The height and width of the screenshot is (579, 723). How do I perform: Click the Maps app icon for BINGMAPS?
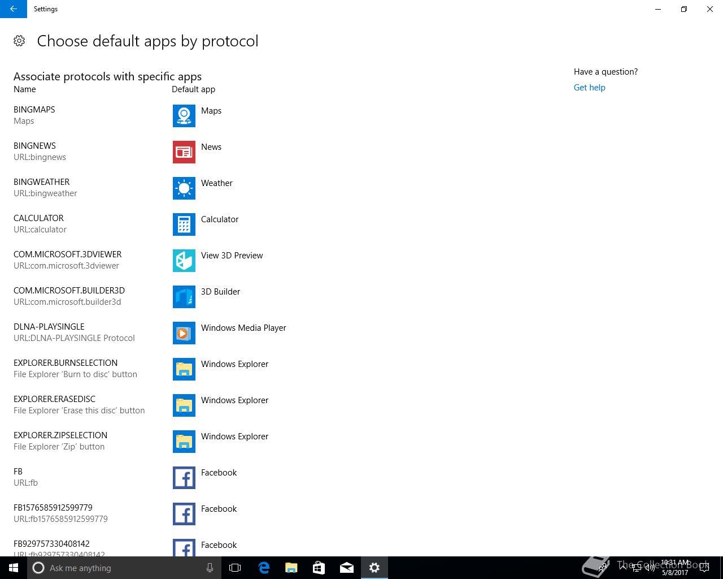(x=184, y=116)
